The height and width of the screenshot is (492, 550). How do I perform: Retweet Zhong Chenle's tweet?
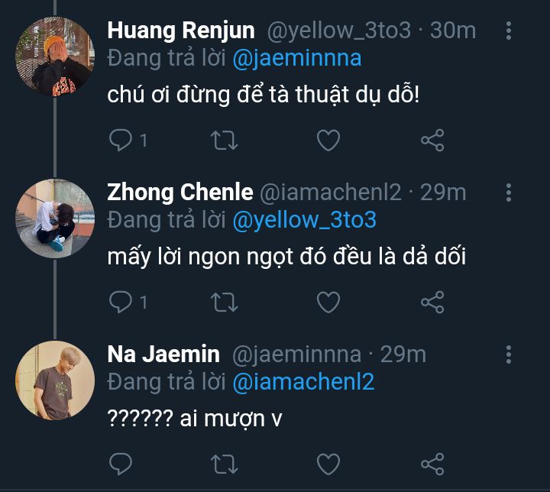(x=225, y=303)
